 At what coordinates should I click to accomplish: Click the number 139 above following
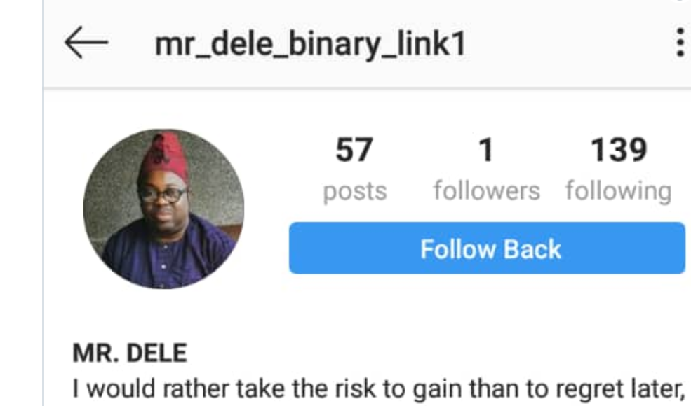(619, 150)
